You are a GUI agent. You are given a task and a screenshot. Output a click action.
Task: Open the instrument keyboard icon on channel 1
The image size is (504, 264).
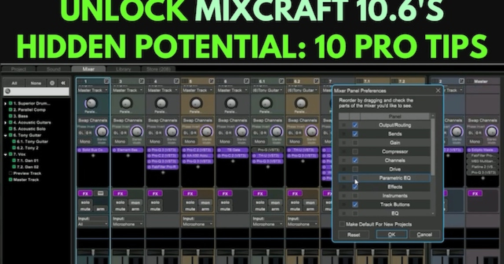point(101,194)
